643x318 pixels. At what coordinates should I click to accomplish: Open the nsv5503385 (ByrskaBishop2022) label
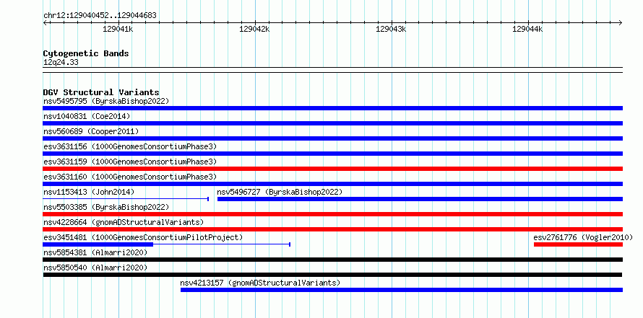click(105, 207)
